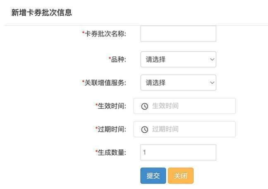Click the clock icon in 过期时间 field

tap(145, 129)
